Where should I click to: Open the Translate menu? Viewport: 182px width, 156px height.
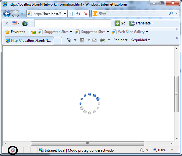point(141,23)
